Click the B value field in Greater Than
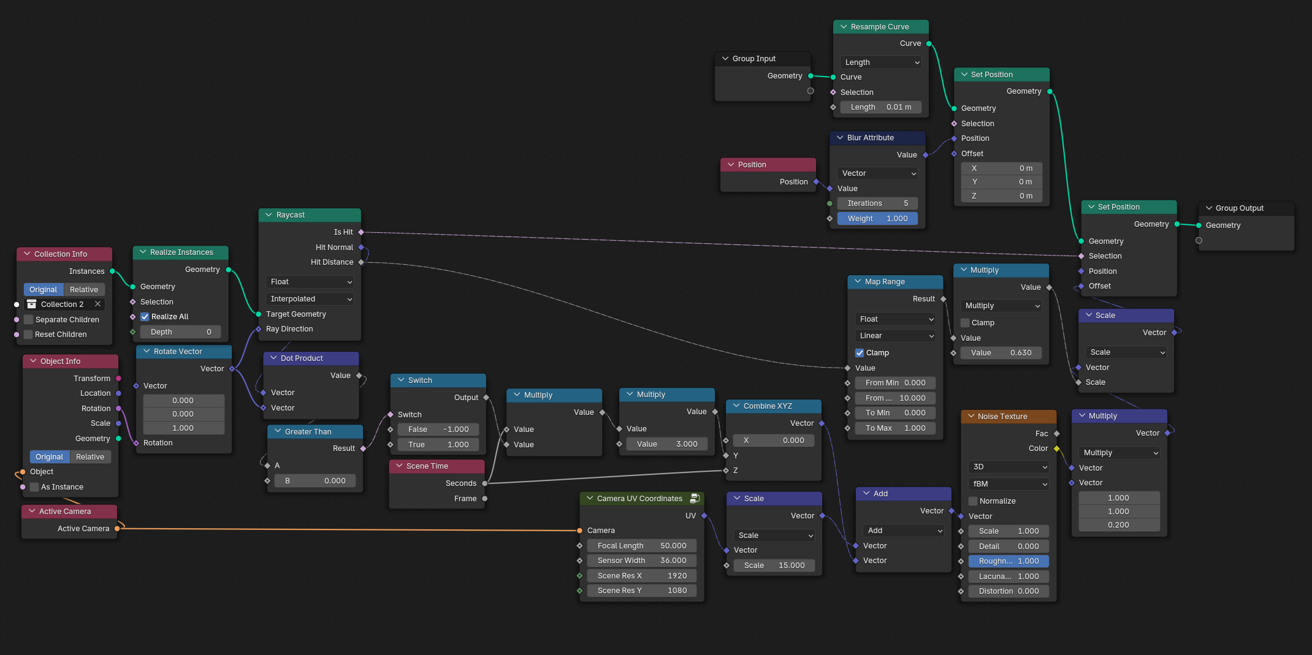1312x655 pixels. click(316, 481)
